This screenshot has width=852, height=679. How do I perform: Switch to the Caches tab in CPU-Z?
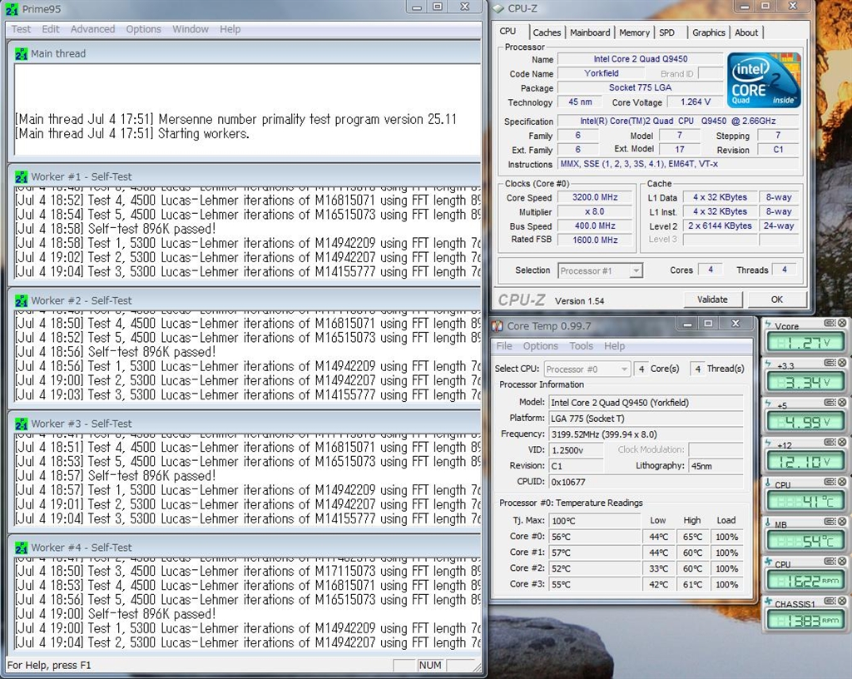tap(547, 32)
